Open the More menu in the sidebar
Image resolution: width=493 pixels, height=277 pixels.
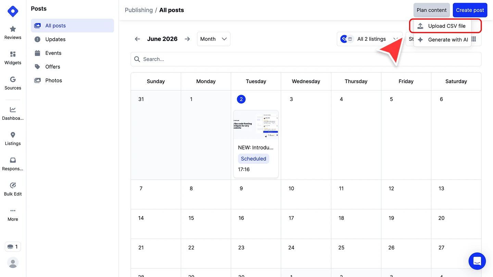click(x=13, y=214)
